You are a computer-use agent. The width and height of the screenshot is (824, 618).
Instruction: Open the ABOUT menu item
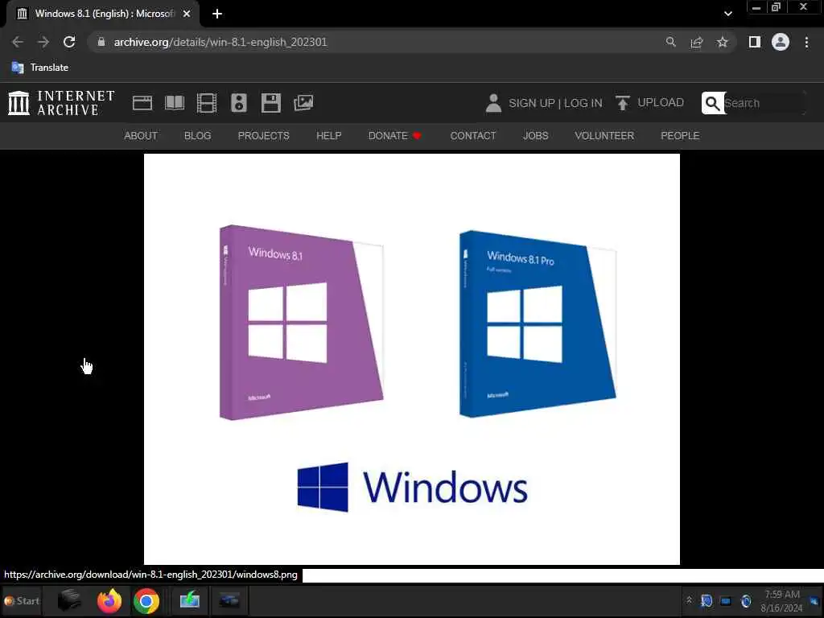[x=141, y=135]
